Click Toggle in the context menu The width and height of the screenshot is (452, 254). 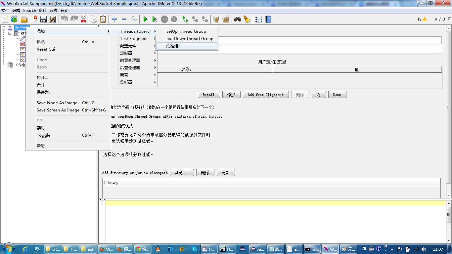tap(68, 135)
